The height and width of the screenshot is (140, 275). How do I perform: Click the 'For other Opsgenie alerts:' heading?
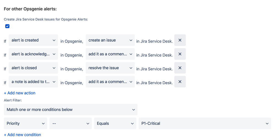(x=30, y=9)
